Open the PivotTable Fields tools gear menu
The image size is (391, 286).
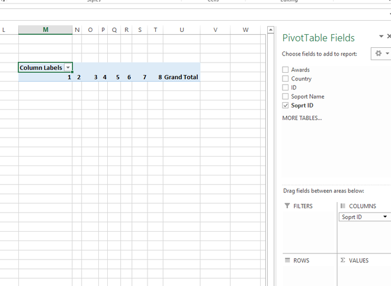(381, 53)
